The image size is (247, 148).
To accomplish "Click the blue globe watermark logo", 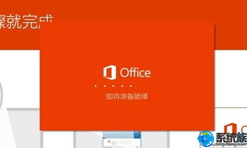I will click(205, 139).
